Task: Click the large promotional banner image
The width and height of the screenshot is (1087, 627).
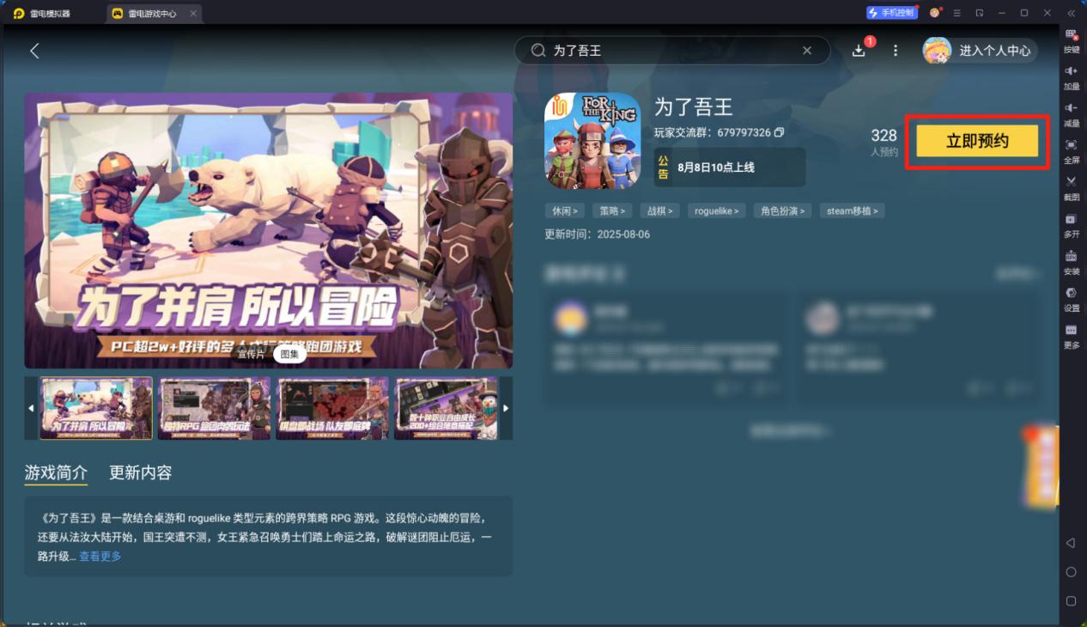Action: pyautogui.click(x=268, y=231)
